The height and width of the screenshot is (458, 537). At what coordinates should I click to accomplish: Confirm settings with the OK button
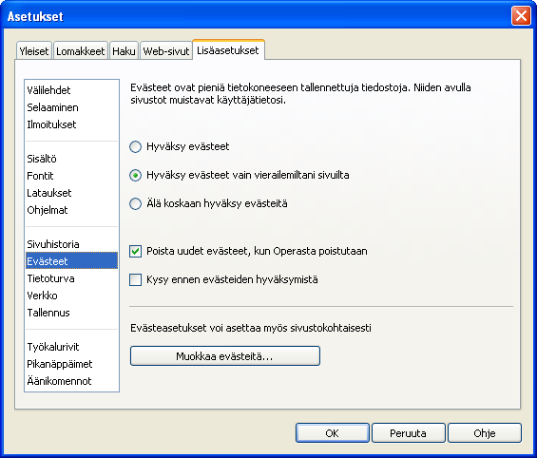(333, 433)
